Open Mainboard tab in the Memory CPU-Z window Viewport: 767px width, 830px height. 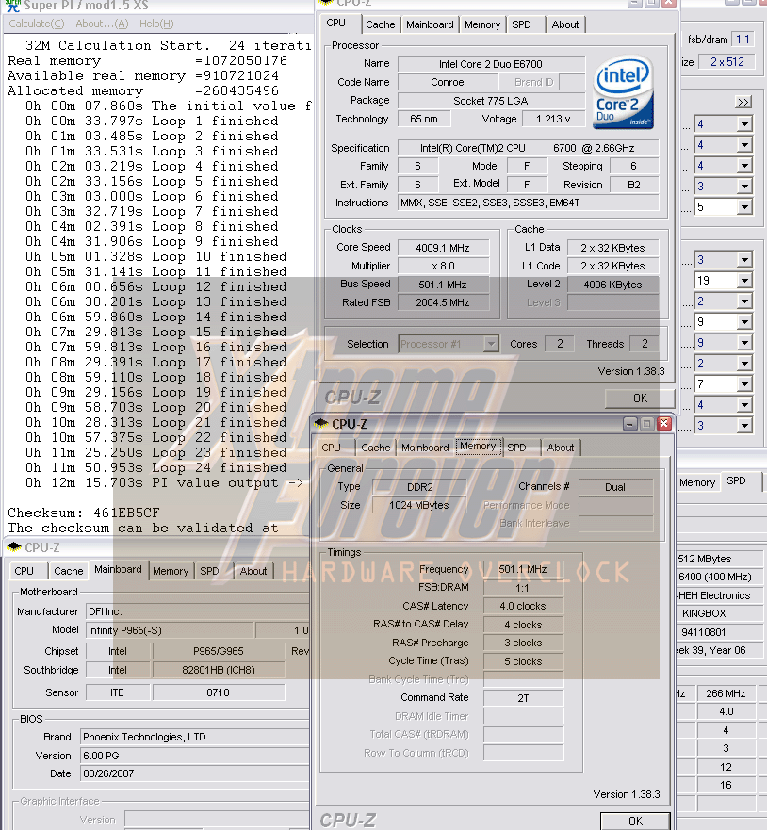425,448
